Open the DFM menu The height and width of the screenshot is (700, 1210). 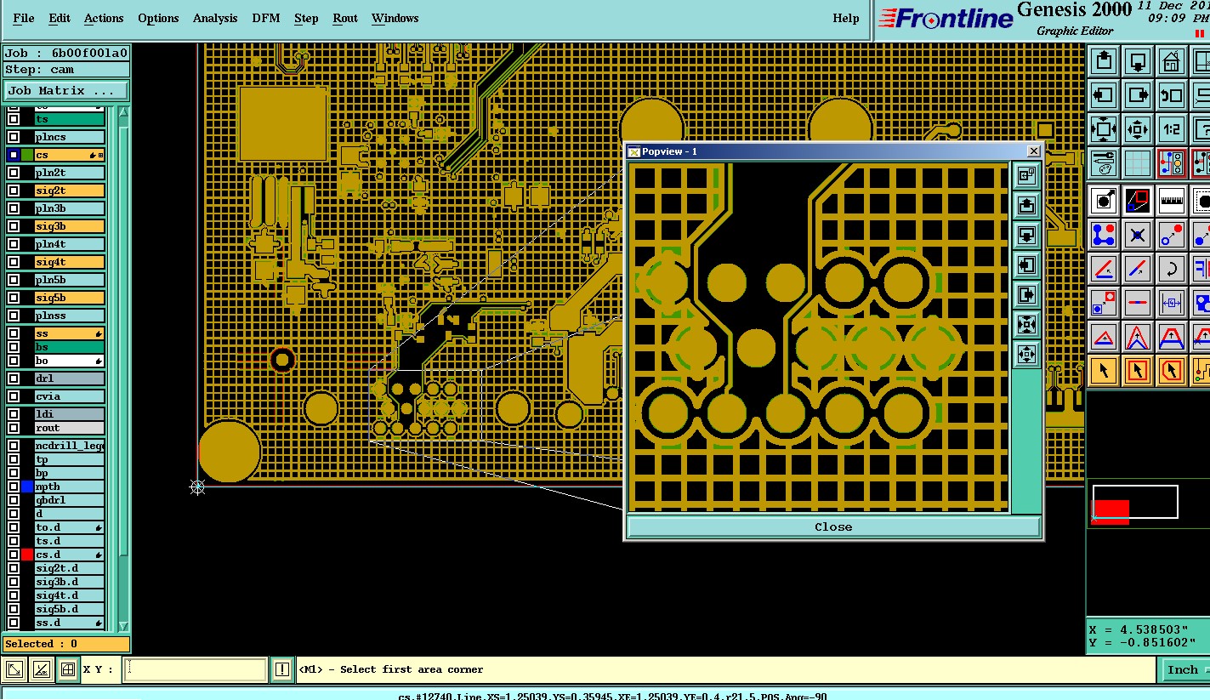click(x=265, y=18)
